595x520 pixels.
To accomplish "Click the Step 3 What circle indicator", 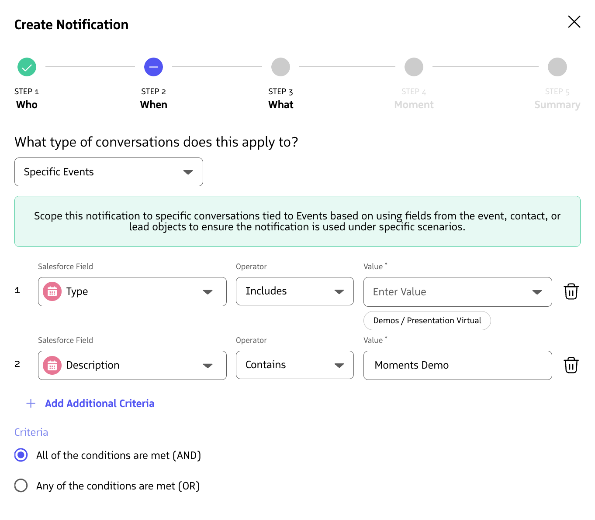I will (x=280, y=67).
